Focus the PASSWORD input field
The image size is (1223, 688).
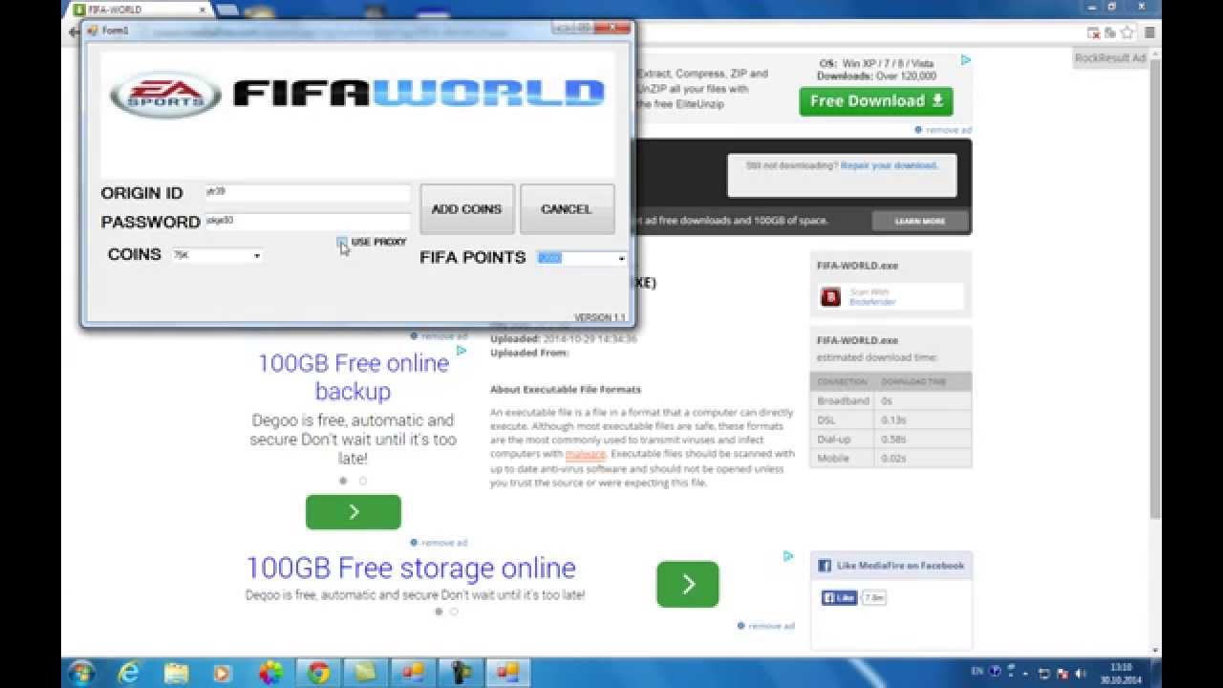click(x=308, y=222)
